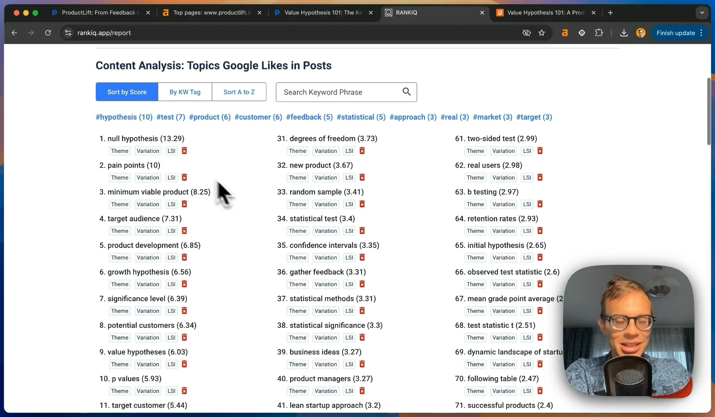
Task: Click the search magnifier icon in keyword box
Action: click(407, 92)
